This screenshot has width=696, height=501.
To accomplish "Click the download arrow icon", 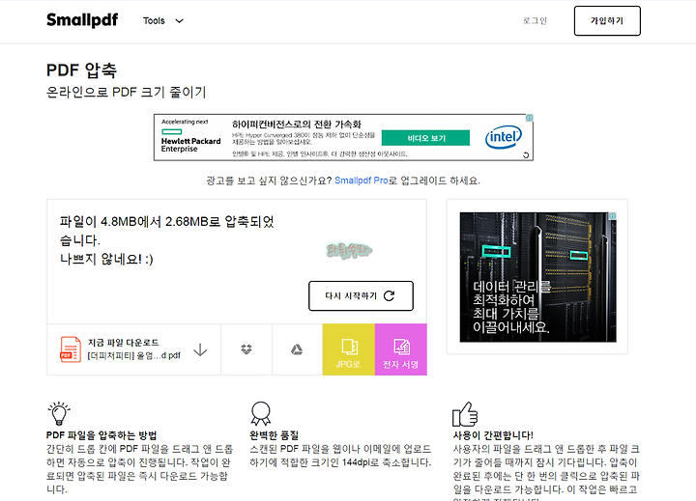I will [200, 349].
